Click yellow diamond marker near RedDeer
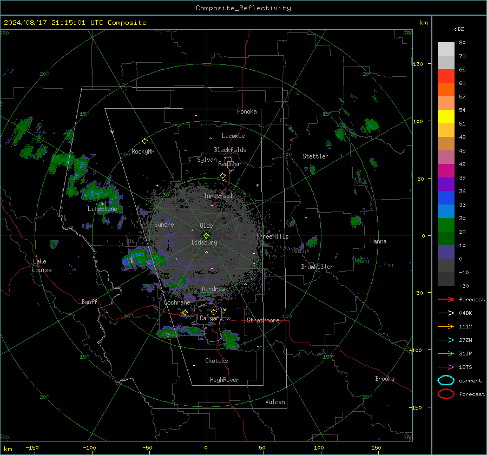 pos(223,176)
